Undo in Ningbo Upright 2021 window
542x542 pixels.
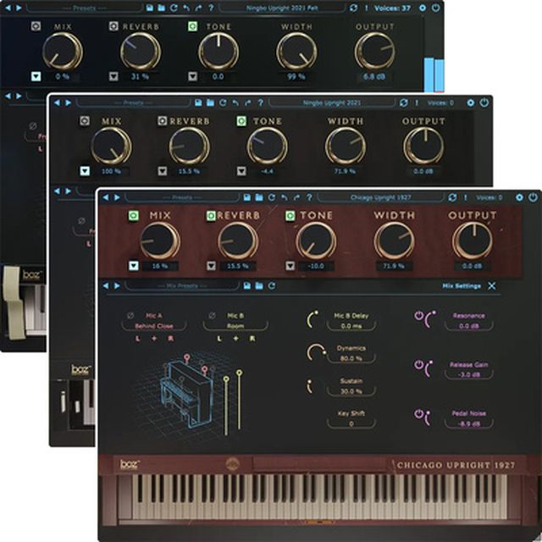coord(235,102)
